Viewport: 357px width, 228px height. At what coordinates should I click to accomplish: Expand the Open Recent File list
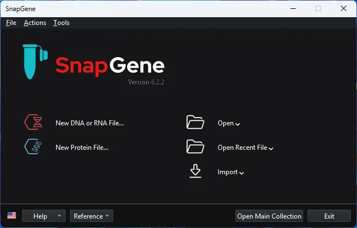point(245,148)
